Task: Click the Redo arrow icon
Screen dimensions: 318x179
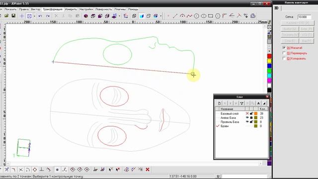Action: [48, 16]
